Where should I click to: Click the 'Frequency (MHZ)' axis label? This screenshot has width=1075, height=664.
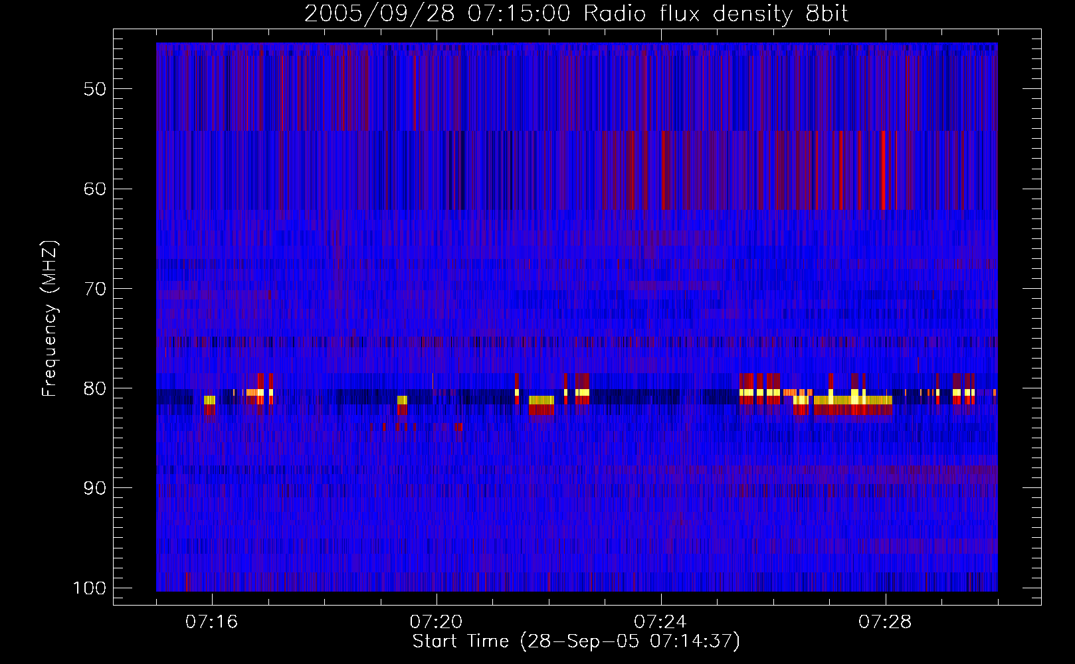(x=50, y=319)
